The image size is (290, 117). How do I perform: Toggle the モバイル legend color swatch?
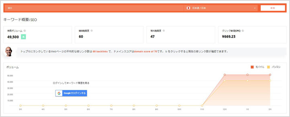(x=252, y=67)
